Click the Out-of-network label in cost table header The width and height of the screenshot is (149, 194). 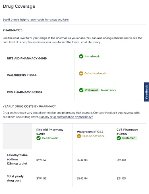tap(93, 136)
